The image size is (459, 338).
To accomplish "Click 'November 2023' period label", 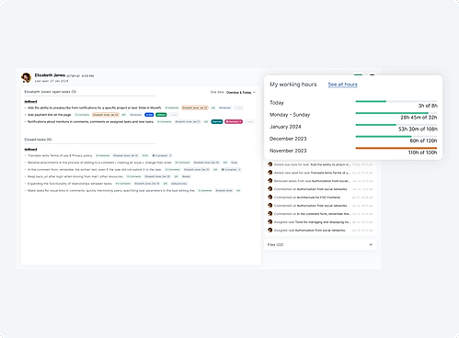I will point(288,151).
